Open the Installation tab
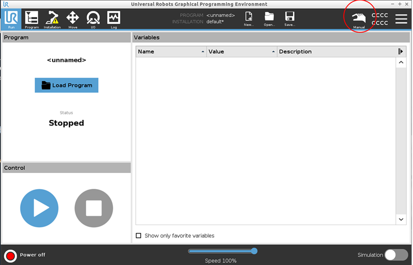 (x=52, y=19)
